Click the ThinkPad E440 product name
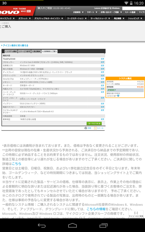Viewport: 145px width, 232px height. click(9, 59)
